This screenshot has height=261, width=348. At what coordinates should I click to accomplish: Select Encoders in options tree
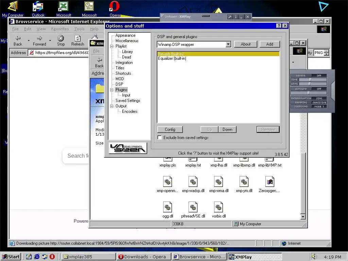[129, 111]
